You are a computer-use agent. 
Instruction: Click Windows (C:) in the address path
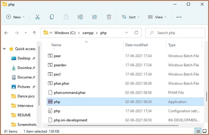click(65, 33)
